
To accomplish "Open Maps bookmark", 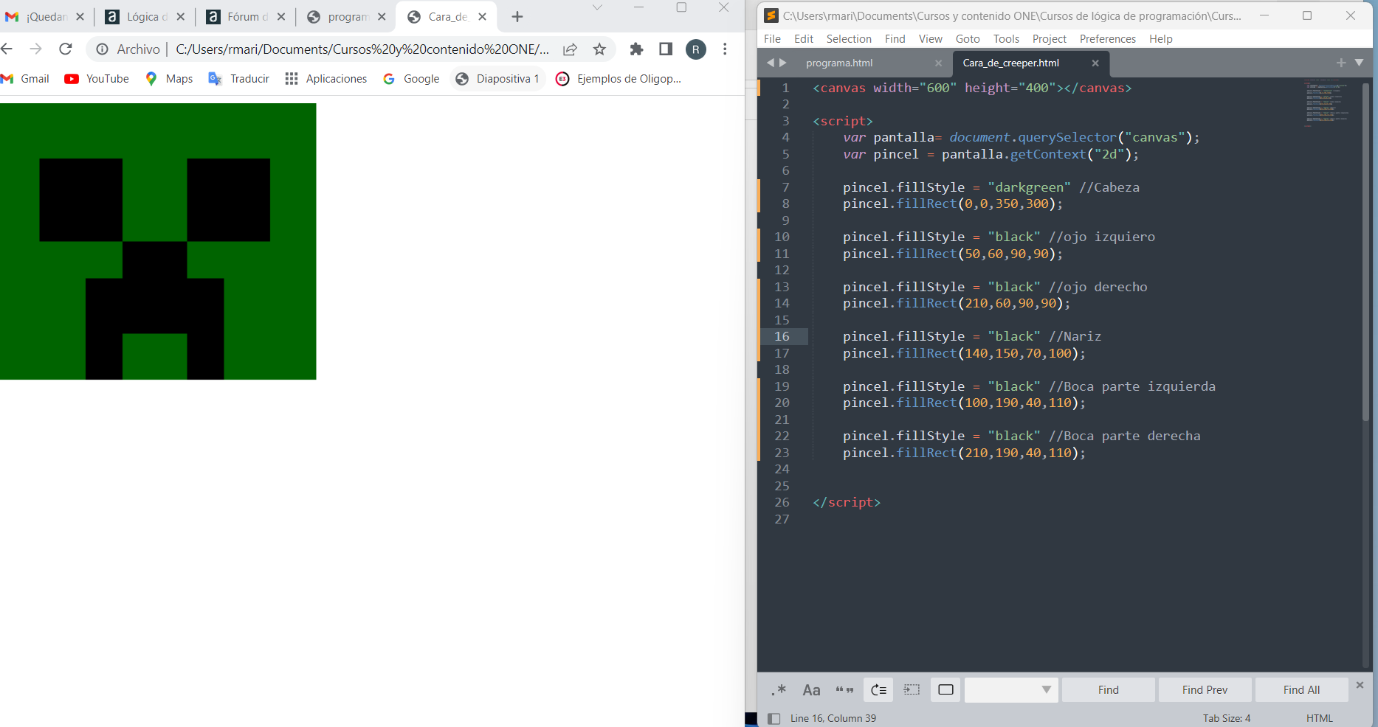I will coord(169,79).
